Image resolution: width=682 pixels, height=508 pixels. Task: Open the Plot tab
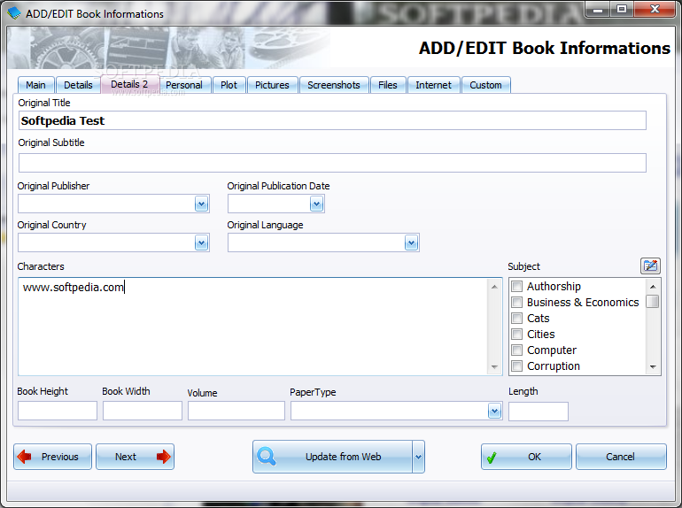pos(229,85)
